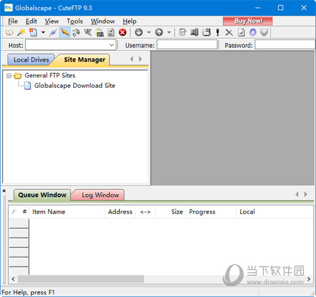The height and width of the screenshot is (297, 316).
Task: Open the gear Global Options icon
Action: (253, 32)
